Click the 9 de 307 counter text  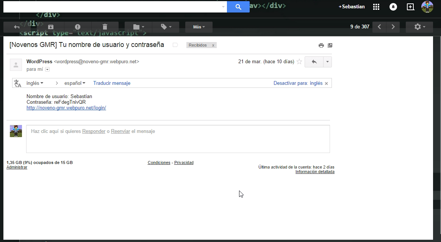360,27
